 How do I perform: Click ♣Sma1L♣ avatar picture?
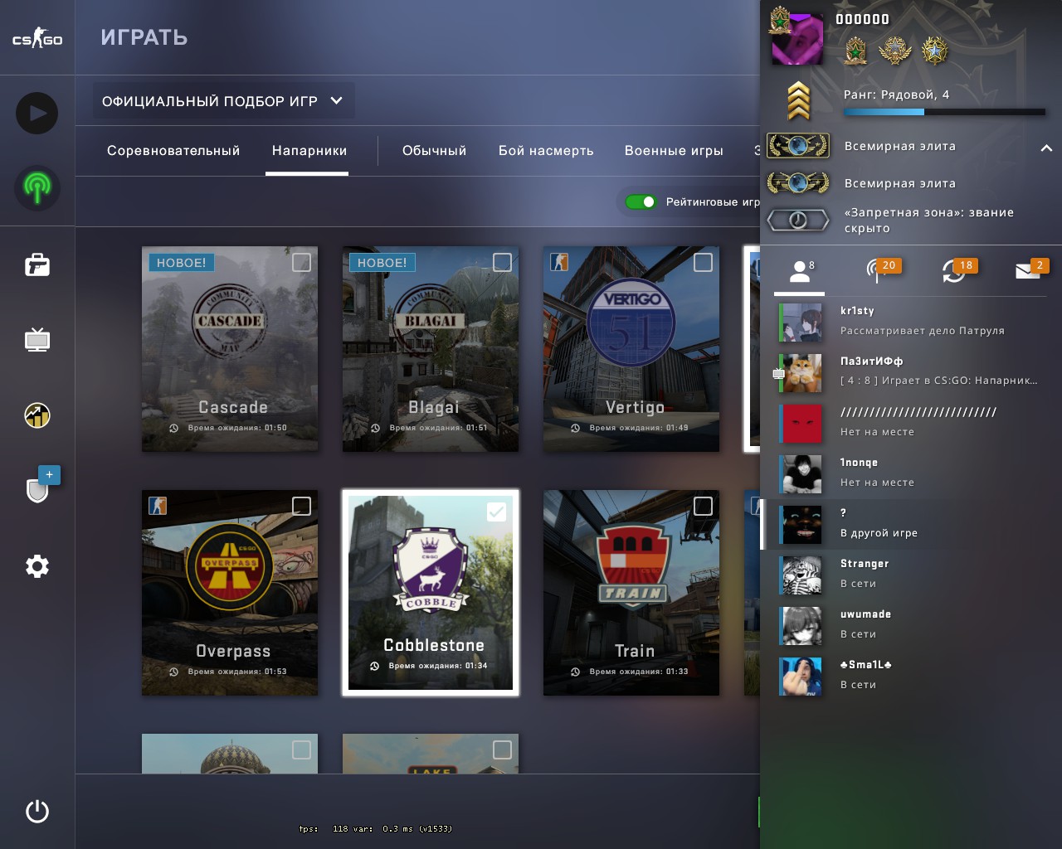801,677
